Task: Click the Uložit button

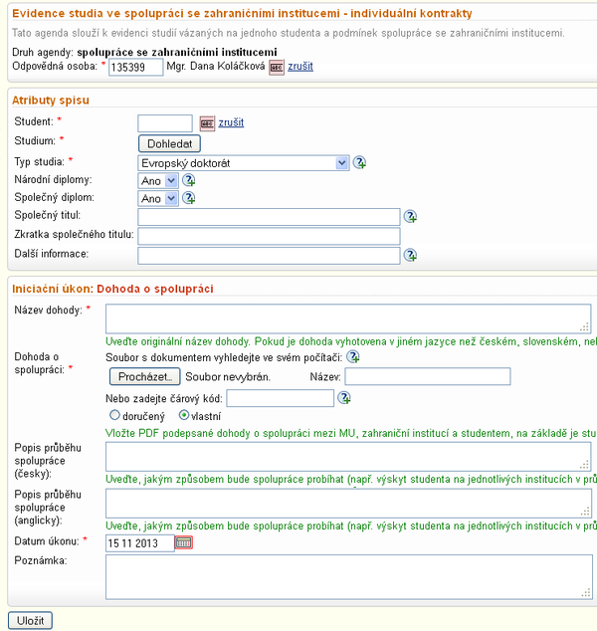Action: click(x=30, y=620)
